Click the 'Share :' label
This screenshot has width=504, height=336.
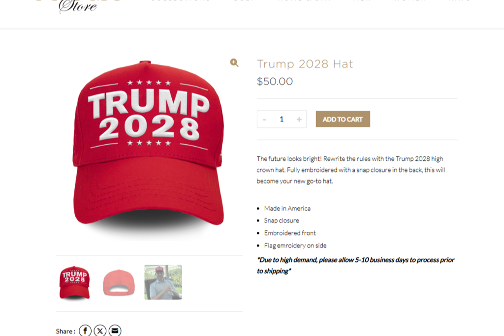coord(65,331)
